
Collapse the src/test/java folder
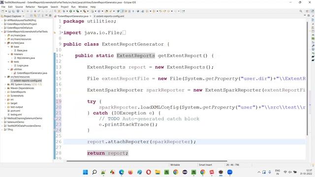(5, 43)
